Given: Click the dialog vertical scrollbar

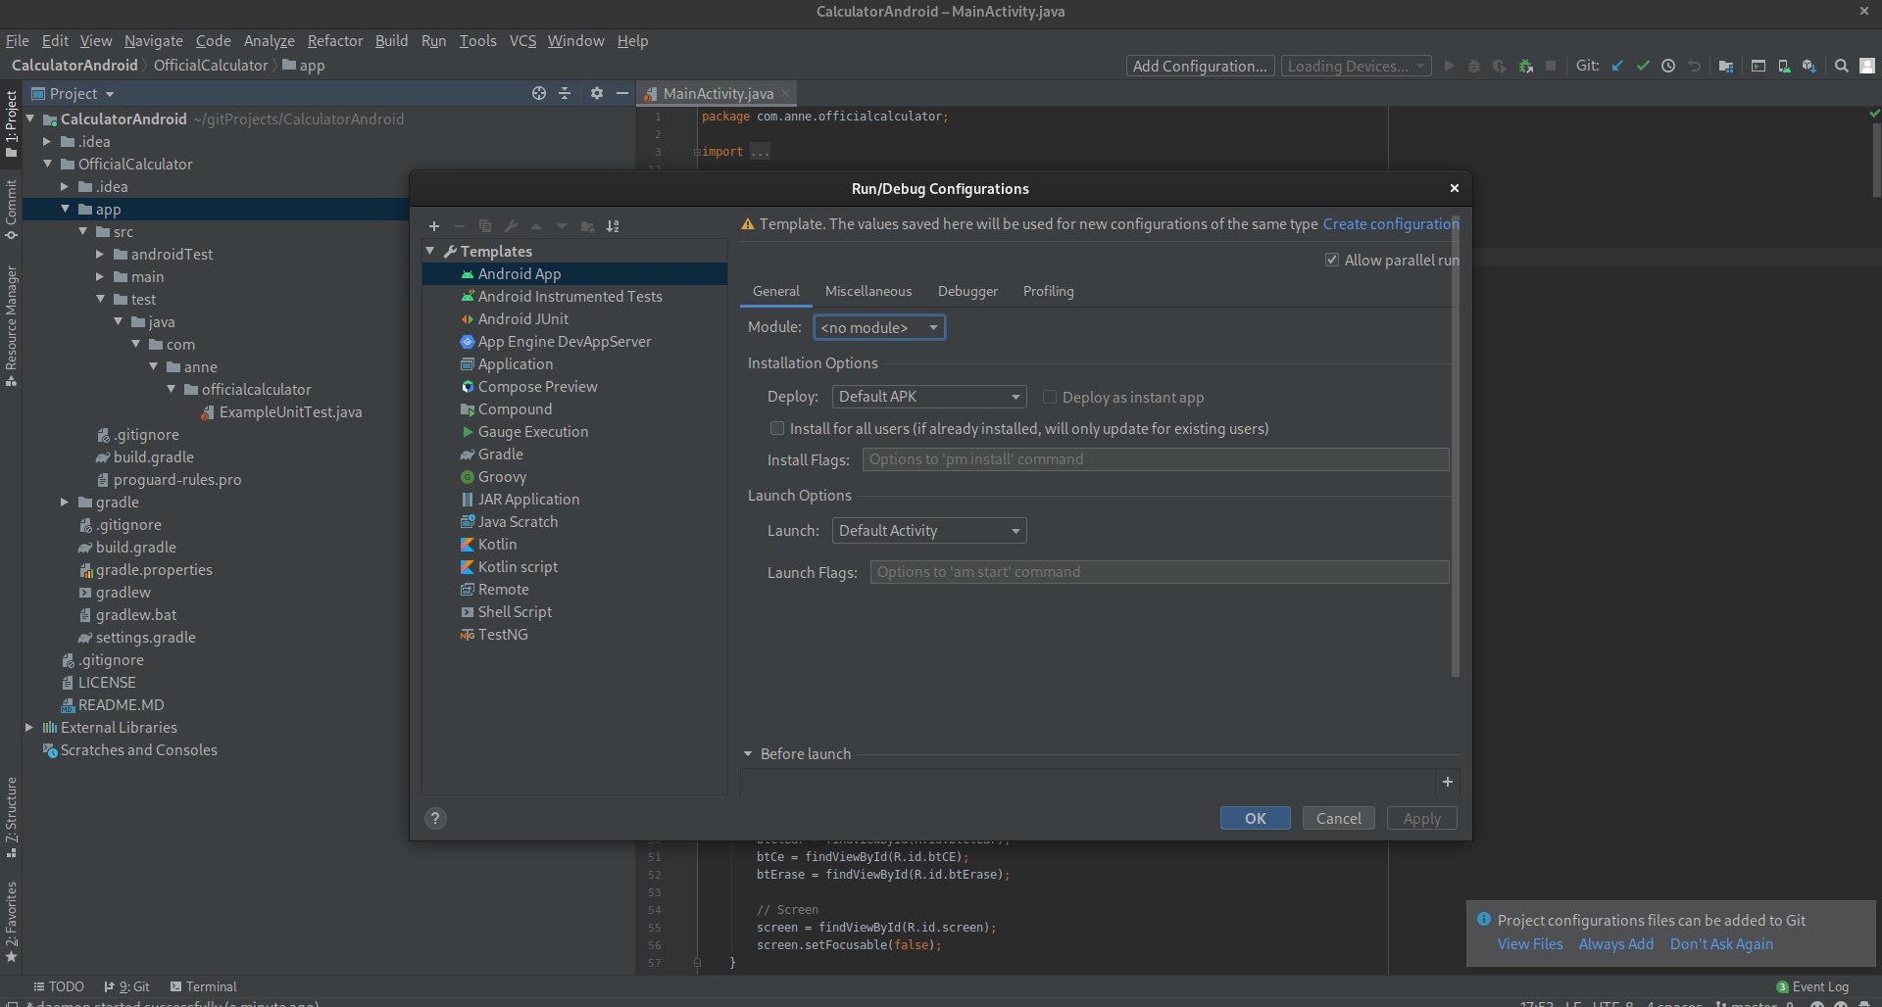Looking at the screenshot, I should (x=1456, y=446).
